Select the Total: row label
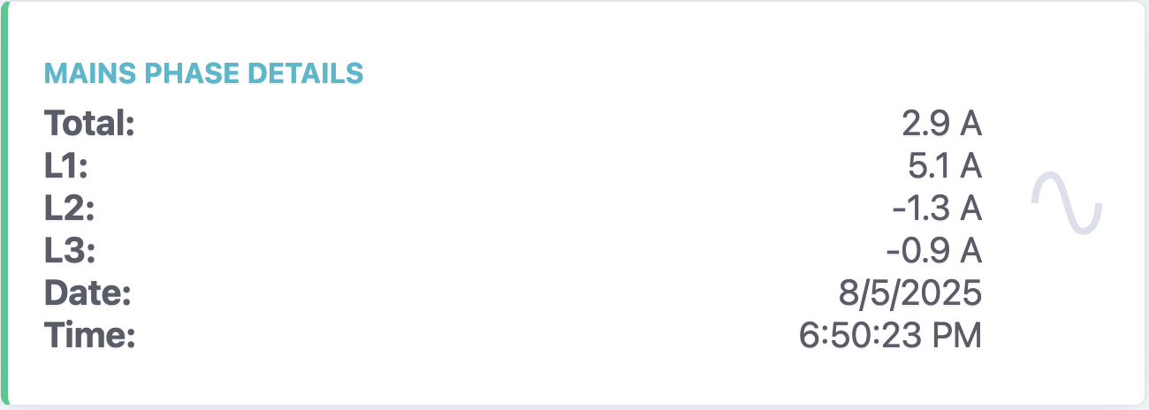Image resolution: width=1149 pixels, height=410 pixels. coord(88,124)
